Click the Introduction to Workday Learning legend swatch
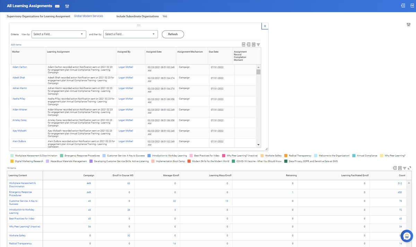Viewport: 416px width, 247px height. pos(149,156)
